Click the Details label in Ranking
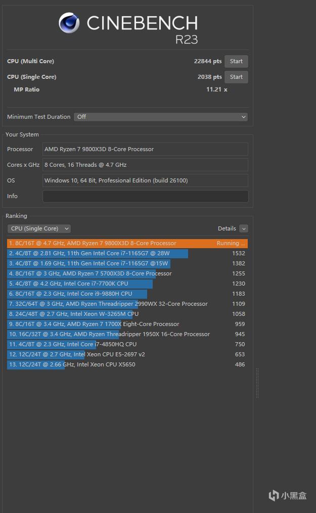 [x=227, y=228]
